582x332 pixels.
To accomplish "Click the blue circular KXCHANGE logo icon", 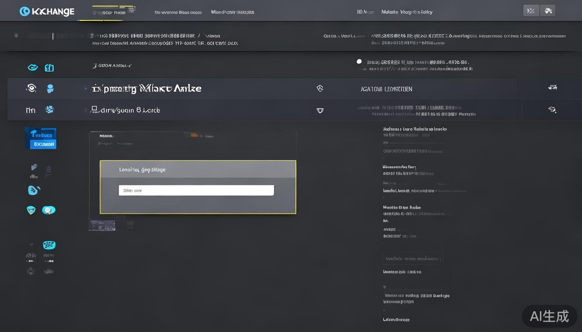I will (x=25, y=12).
